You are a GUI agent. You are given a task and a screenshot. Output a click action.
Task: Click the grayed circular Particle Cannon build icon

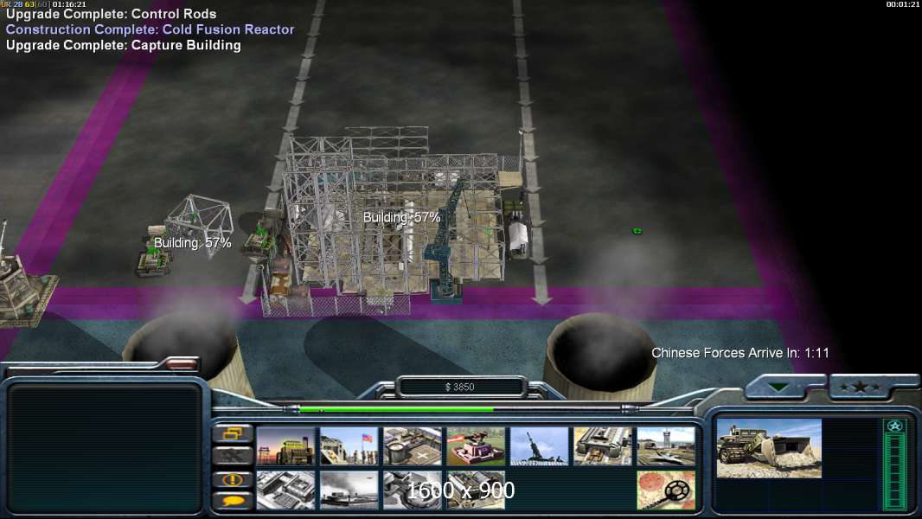tap(413, 490)
